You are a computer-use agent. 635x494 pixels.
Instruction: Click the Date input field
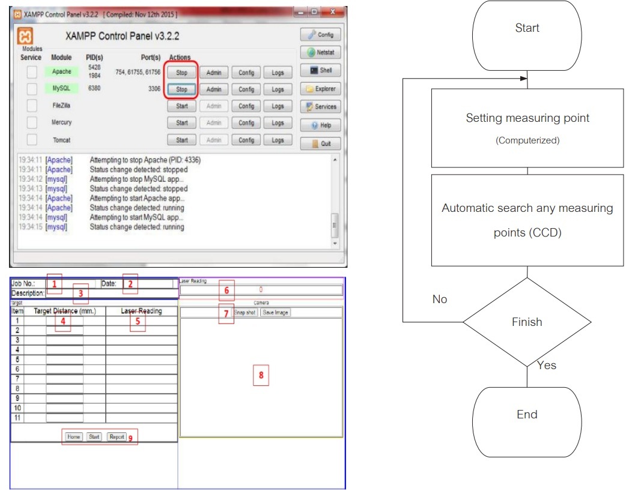pyautogui.click(x=147, y=284)
